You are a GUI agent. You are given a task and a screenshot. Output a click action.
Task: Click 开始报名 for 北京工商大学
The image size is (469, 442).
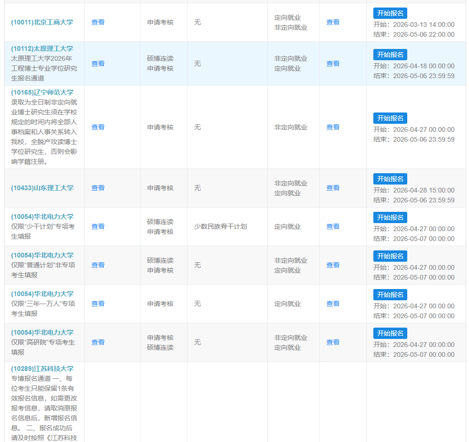pyautogui.click(x=390, y=13)
